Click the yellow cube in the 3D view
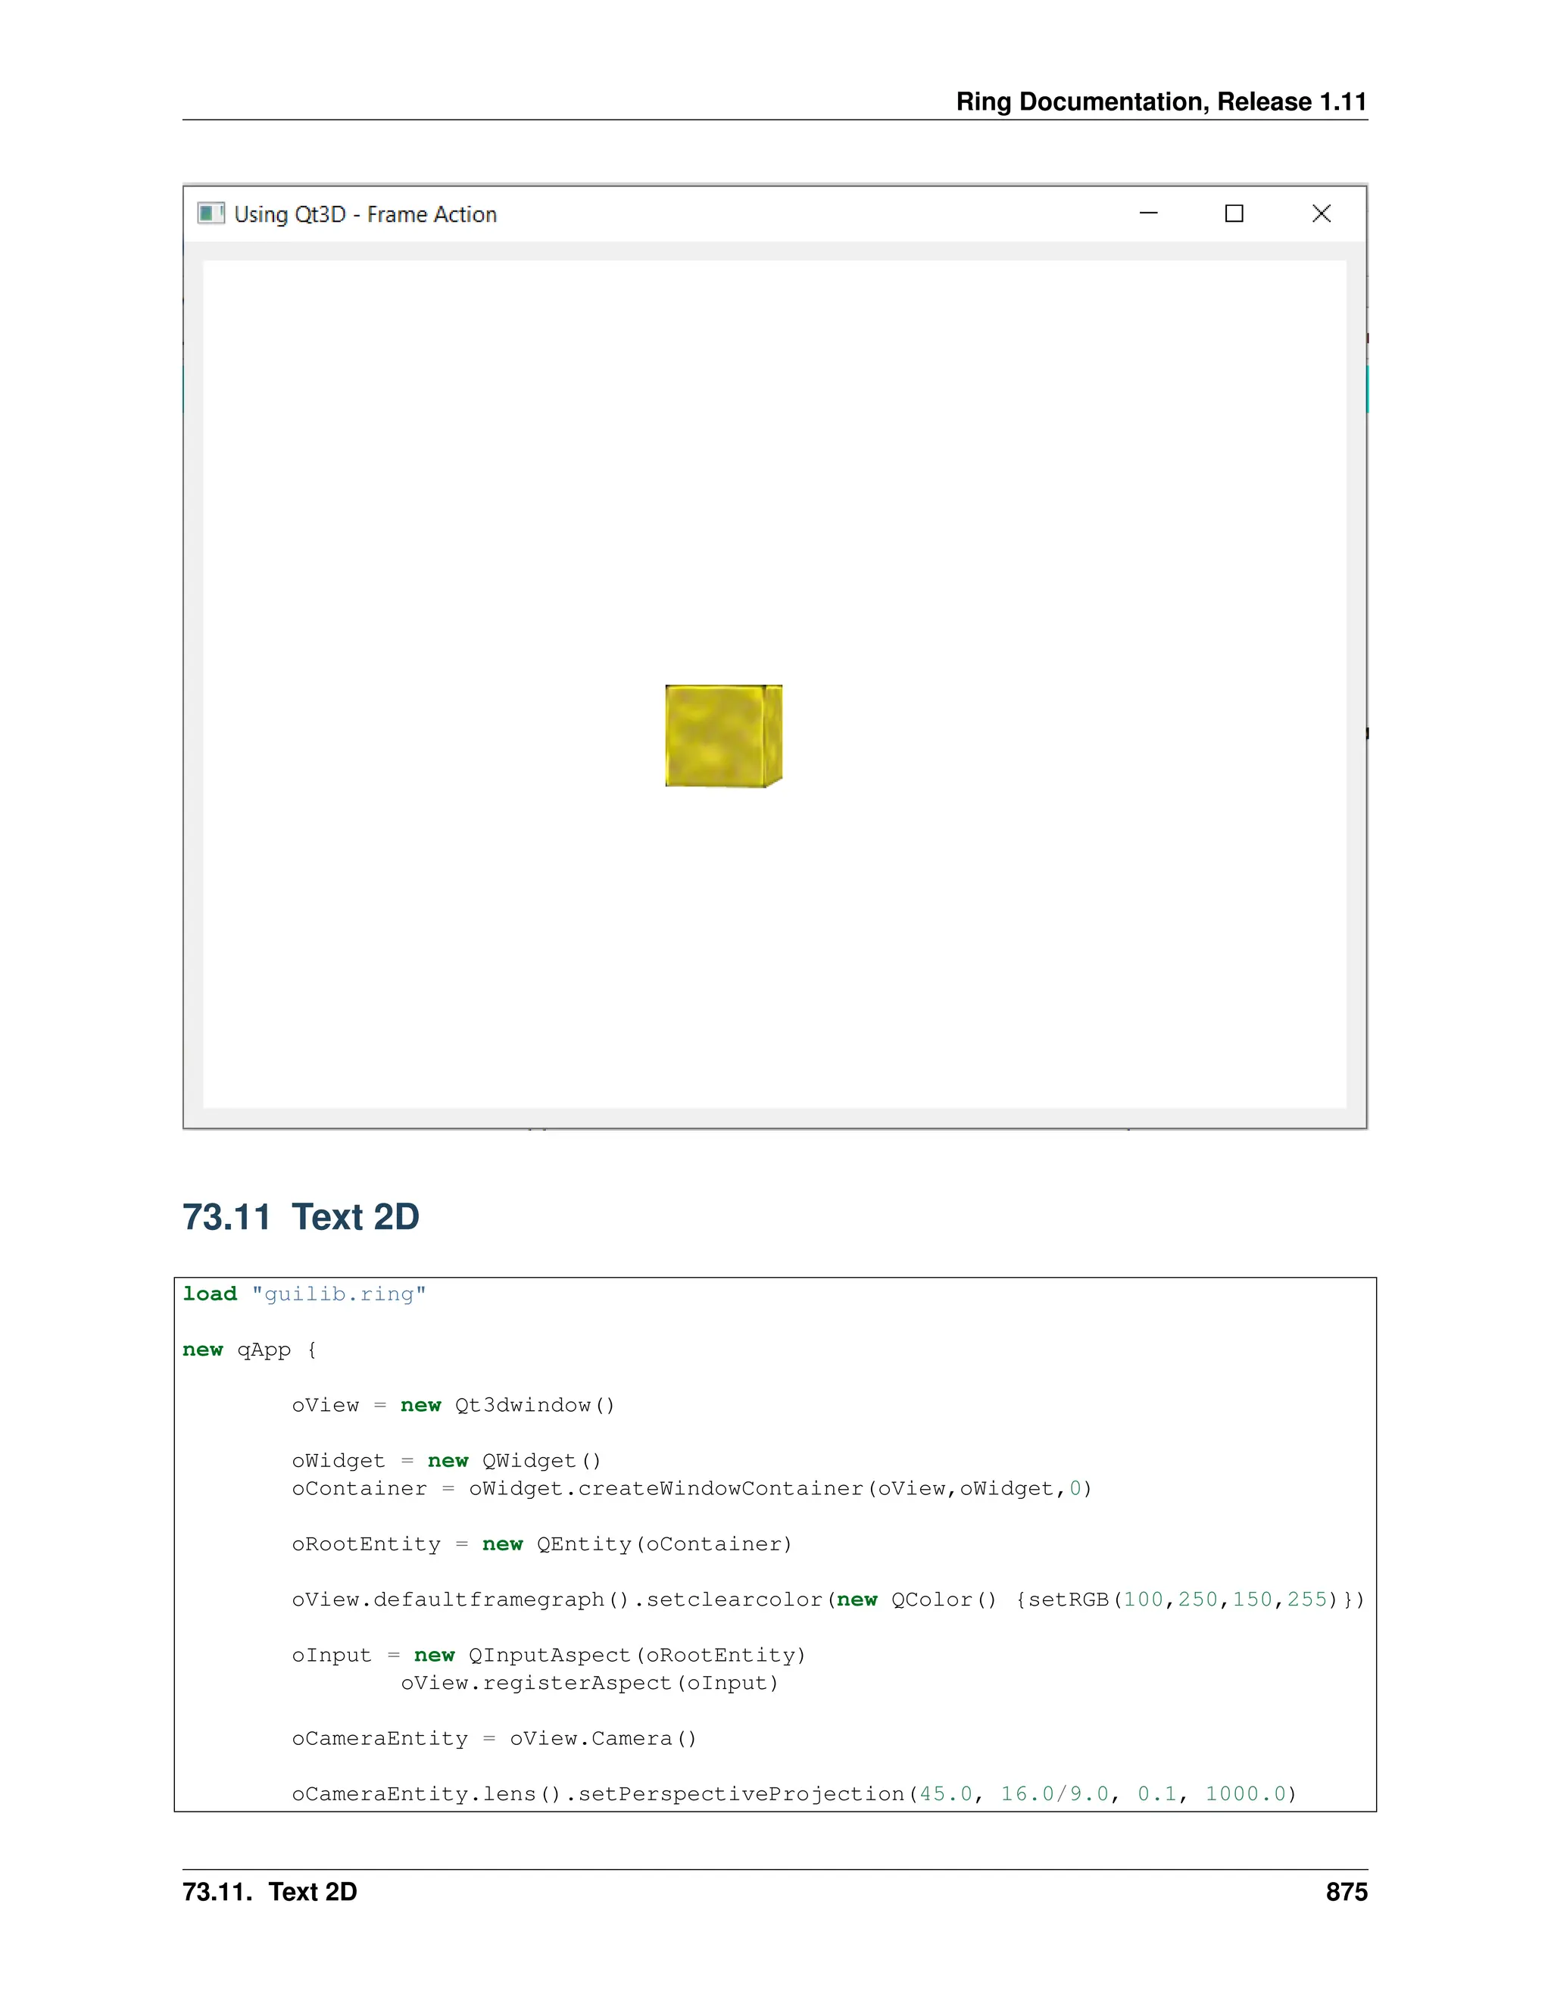The image size is (1551, 2007). point(722,736)
